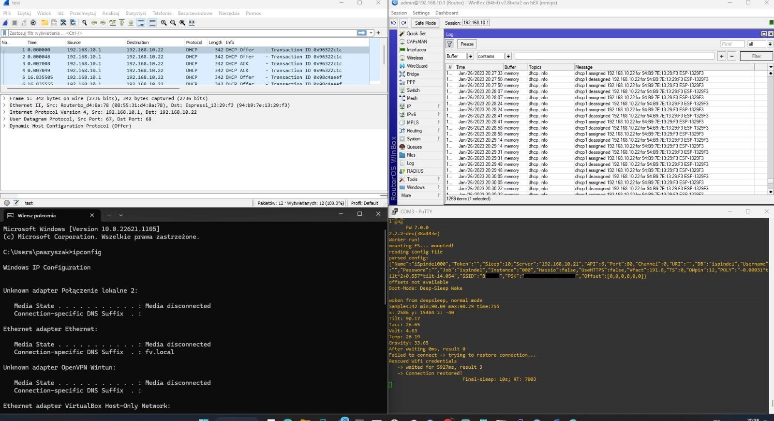Close the current capture file icon

pyautogui.click(x=63, y=23)
